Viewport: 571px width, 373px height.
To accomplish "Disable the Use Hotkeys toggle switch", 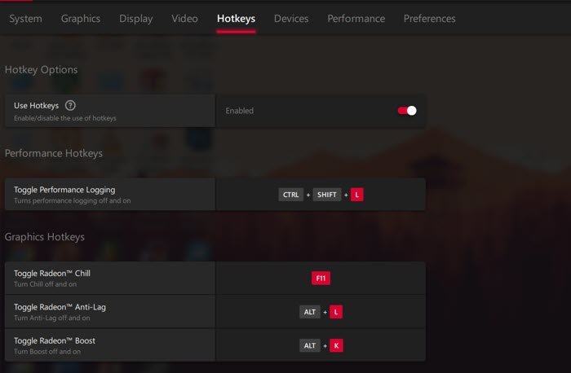I will click(x=407, y=111).
